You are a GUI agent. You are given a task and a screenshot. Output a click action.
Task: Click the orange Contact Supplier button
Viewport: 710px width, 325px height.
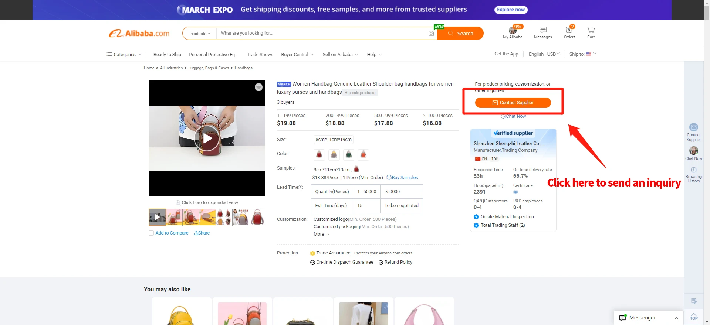[513, 103]
